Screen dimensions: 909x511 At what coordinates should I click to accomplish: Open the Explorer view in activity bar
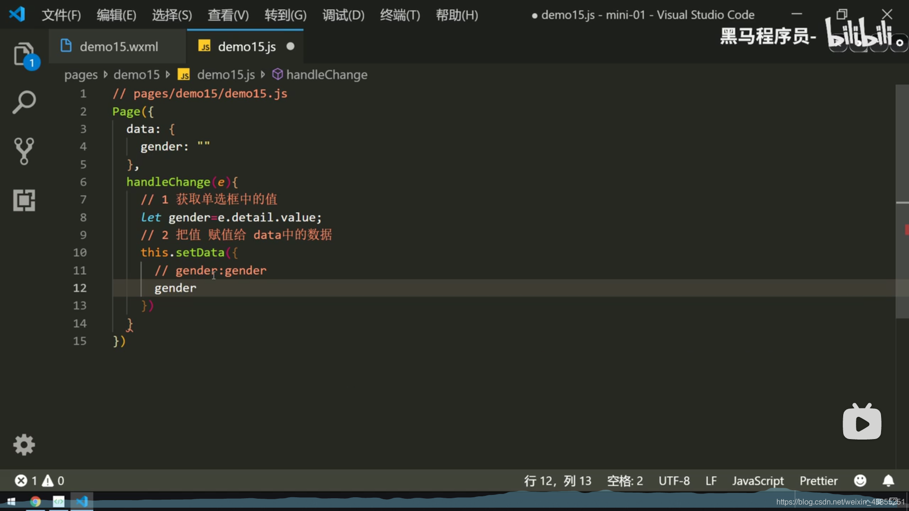tap(24, 55)
